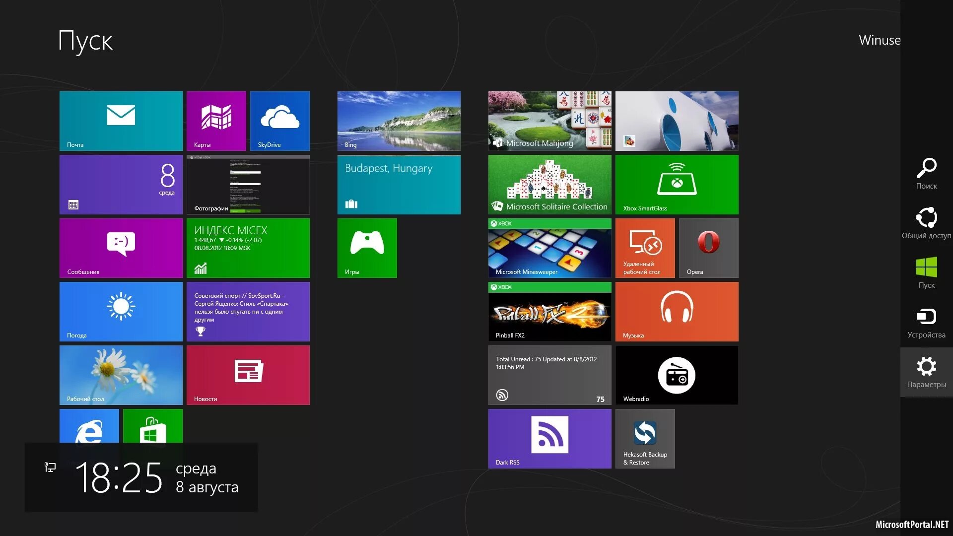The width and height of the screenshot is (953, 536).
Task: Open the Pinball FX2 game tile
Action: pos(549,311)
